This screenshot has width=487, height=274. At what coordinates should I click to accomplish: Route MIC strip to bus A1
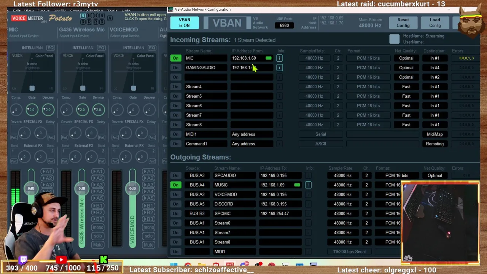[x=47, y=172]
